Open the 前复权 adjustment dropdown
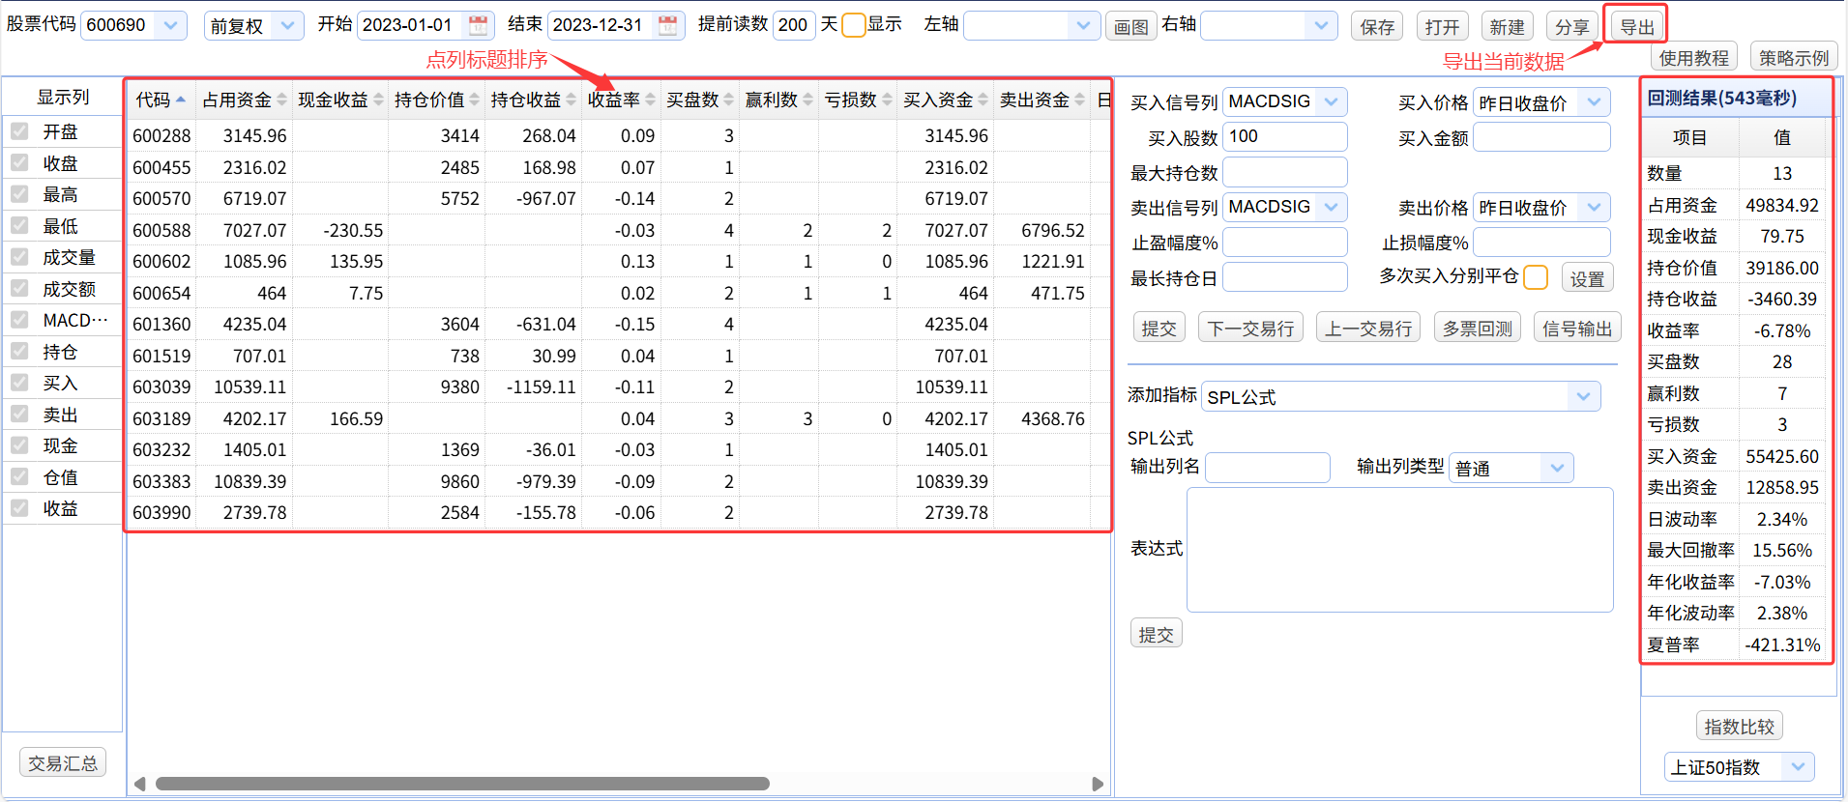The height and width of the screenshot is (802, 1848). click(286, 25)
